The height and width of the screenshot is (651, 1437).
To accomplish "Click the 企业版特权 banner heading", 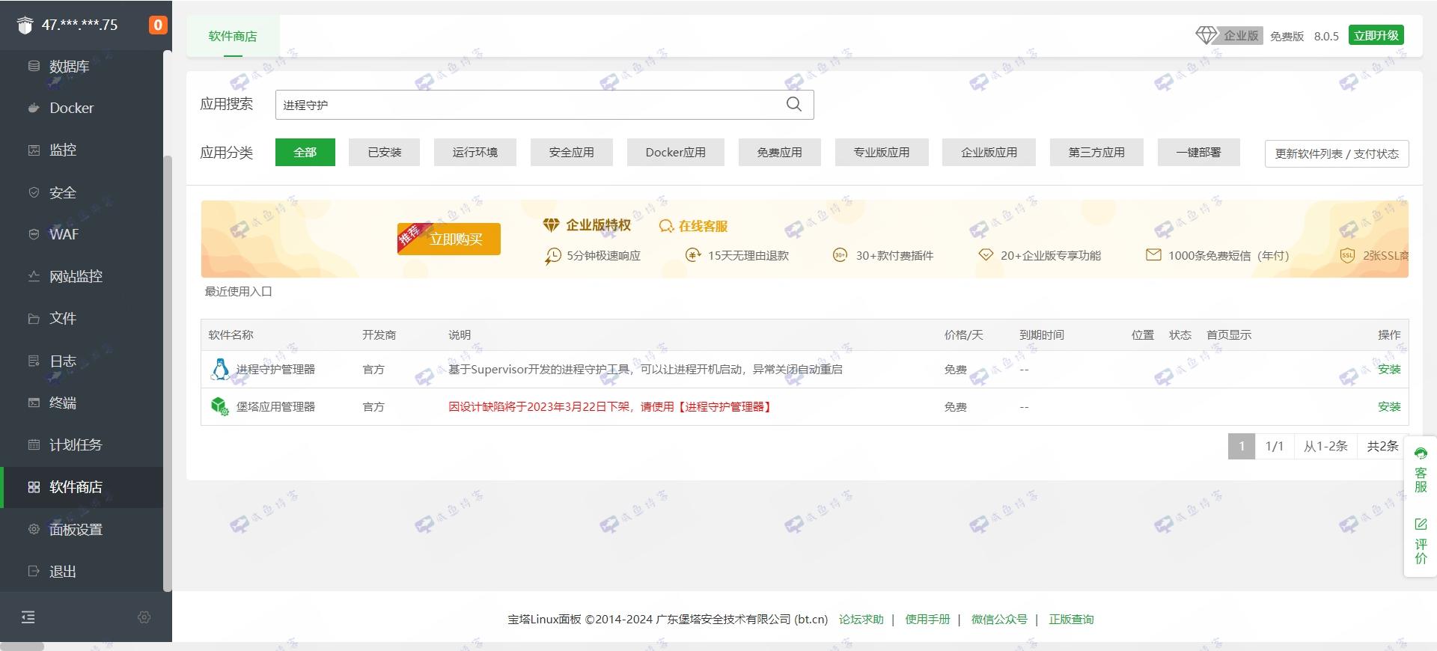I will pyautogui.click(x=588, y=225).
